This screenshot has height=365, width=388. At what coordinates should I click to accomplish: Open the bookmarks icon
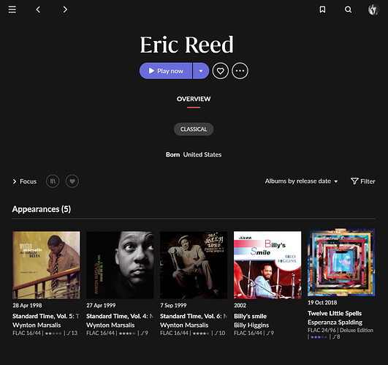point(322,10)
